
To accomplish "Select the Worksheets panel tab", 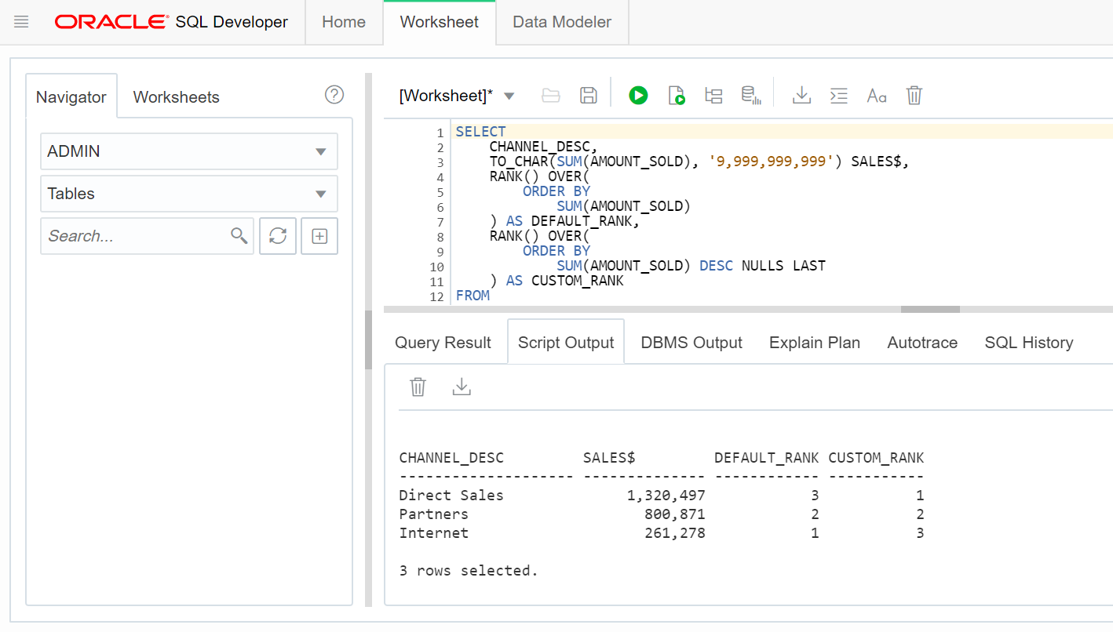I will tap(177, 96).
